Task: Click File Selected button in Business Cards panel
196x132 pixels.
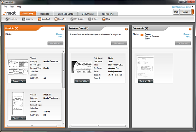Action: [119, 43]
